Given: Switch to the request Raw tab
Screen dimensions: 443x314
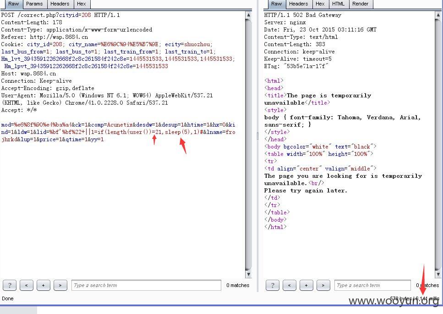Looking at the screenshot, I should 13,4.
